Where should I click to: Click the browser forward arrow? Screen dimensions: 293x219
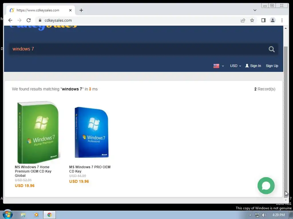coord(19,20)
